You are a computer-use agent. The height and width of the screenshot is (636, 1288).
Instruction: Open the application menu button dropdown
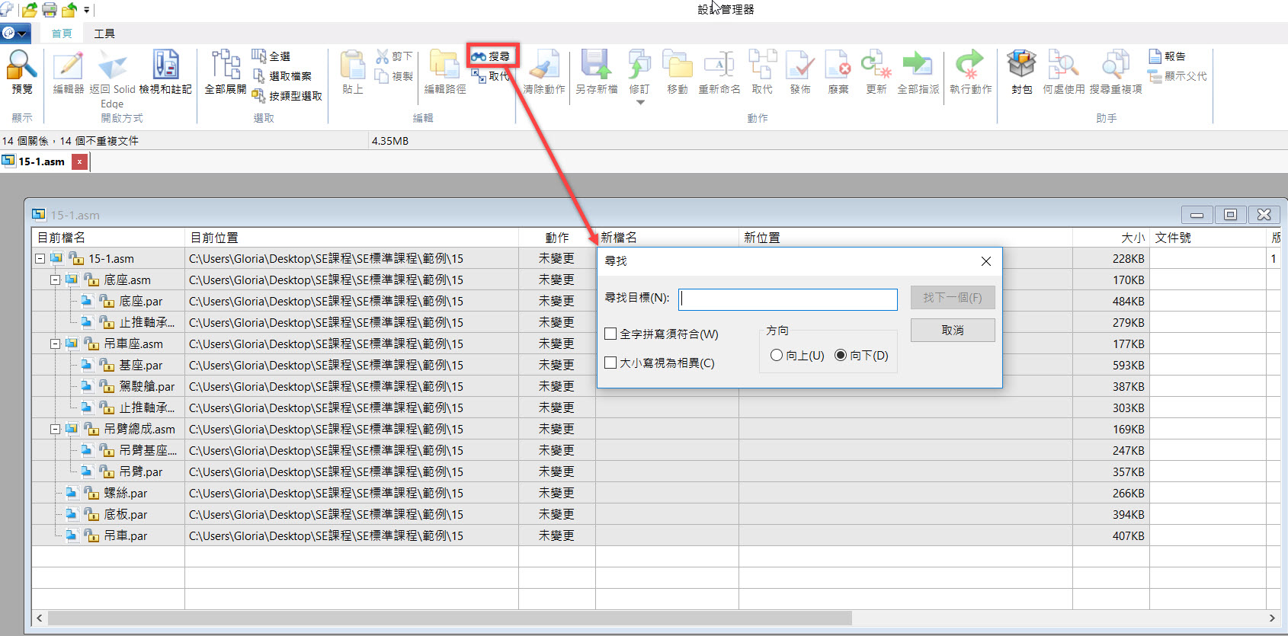(15, 34)
